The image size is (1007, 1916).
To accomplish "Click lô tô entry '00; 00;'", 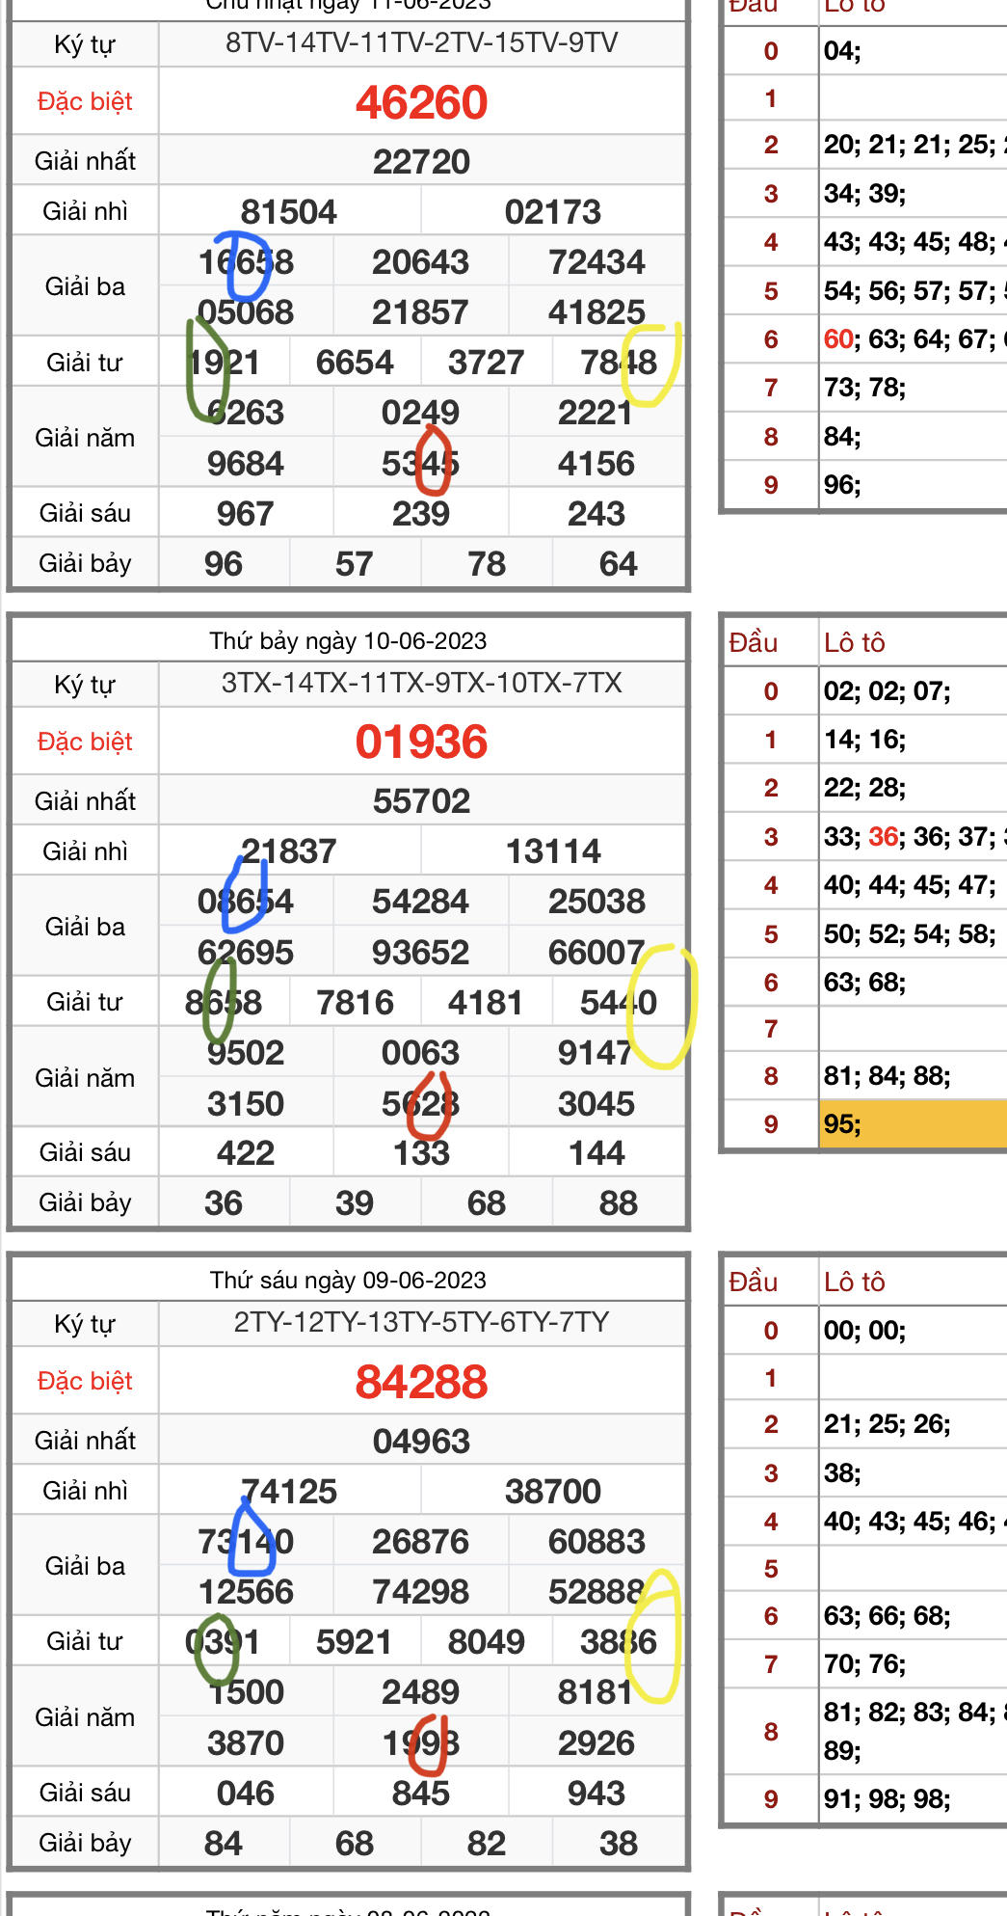I will [864, 1331].
